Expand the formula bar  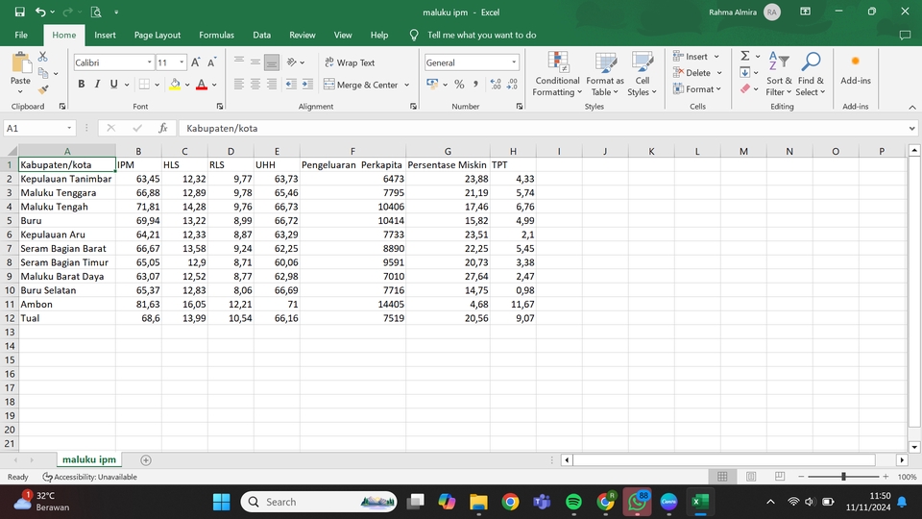point(911,128)
